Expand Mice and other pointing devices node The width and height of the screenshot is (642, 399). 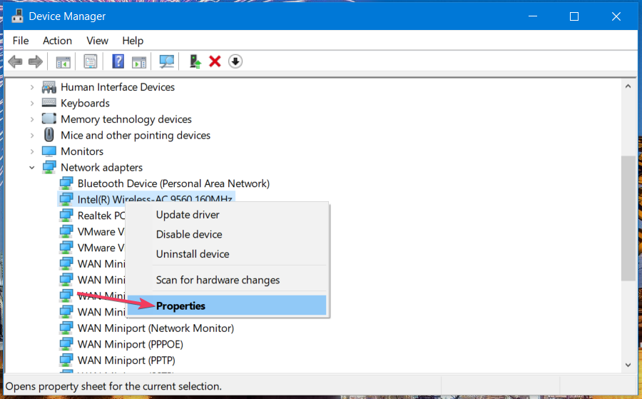pyautogui.click(x=32, y=135)
